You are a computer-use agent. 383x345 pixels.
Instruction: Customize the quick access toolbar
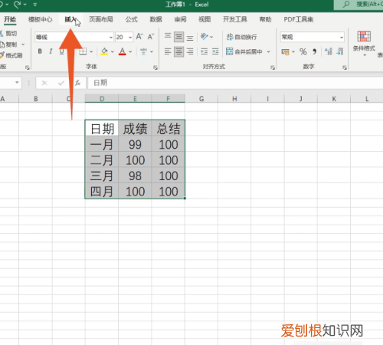(35, 5)
